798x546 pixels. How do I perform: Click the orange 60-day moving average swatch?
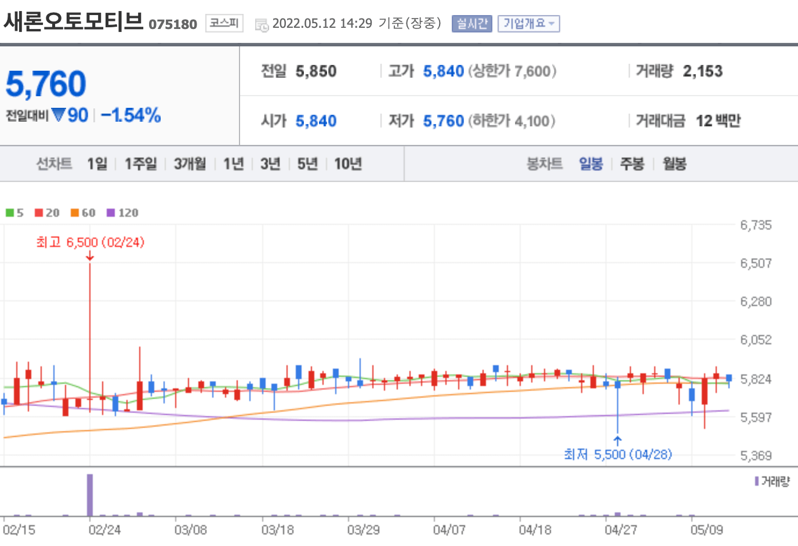coord(75,213)
